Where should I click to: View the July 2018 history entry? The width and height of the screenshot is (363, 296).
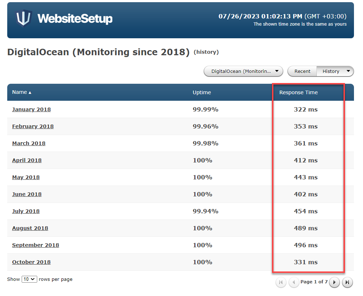click(26, 211)
